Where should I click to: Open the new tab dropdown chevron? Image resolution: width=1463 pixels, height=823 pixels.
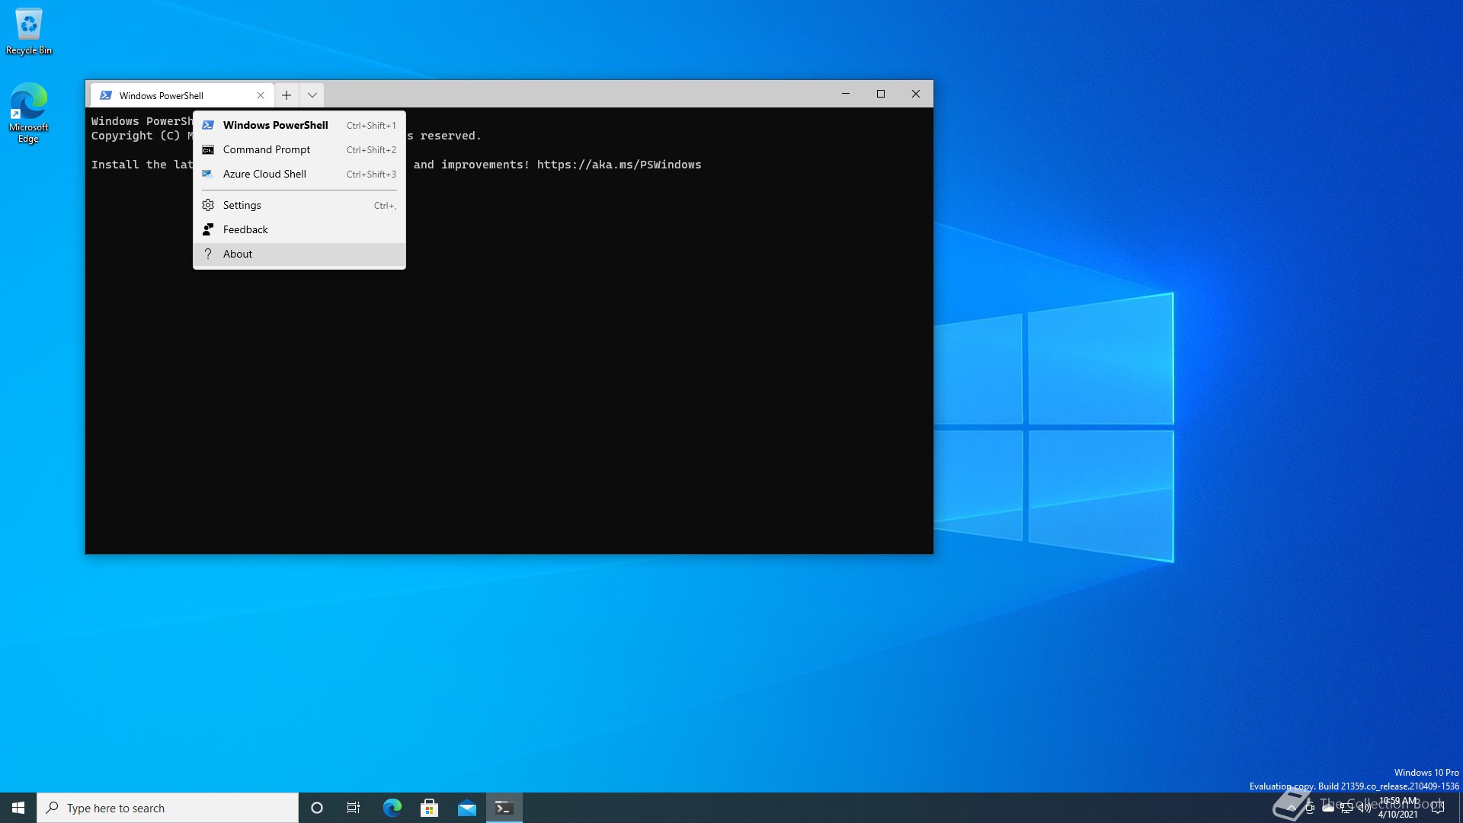click(x=312, y=95)
